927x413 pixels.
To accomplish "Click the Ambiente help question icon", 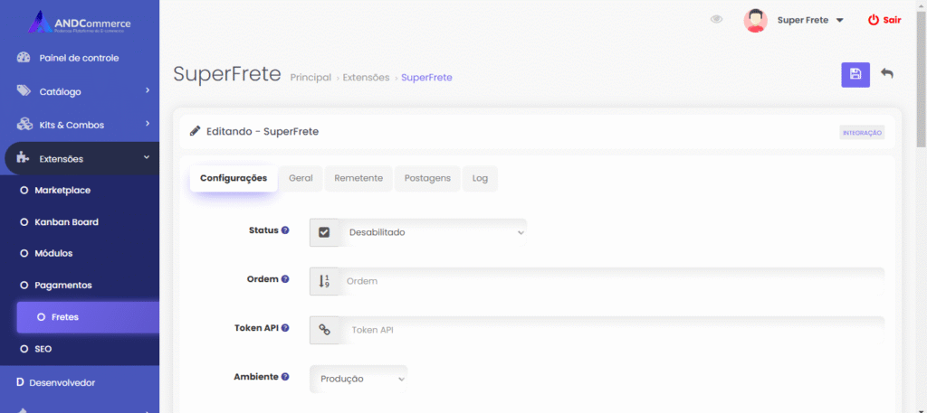I will coord(285,377).
